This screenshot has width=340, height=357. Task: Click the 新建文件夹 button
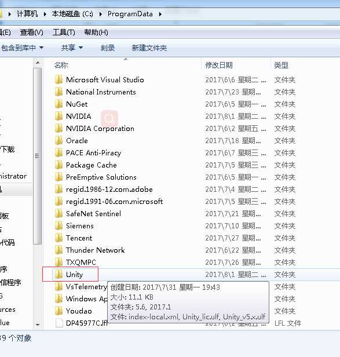(x=149, y=48)
